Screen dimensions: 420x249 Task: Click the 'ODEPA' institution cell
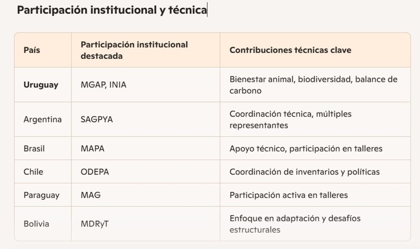tap(146, 172)
